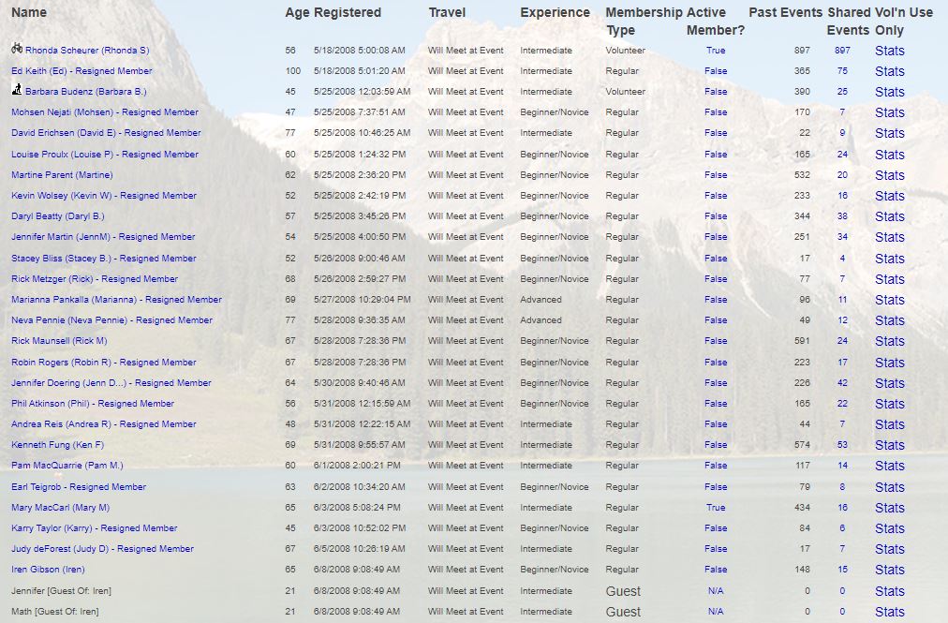Open shared events count 42 for Jennifer Doering
The image size is (948, 623).
pos(842,383)
